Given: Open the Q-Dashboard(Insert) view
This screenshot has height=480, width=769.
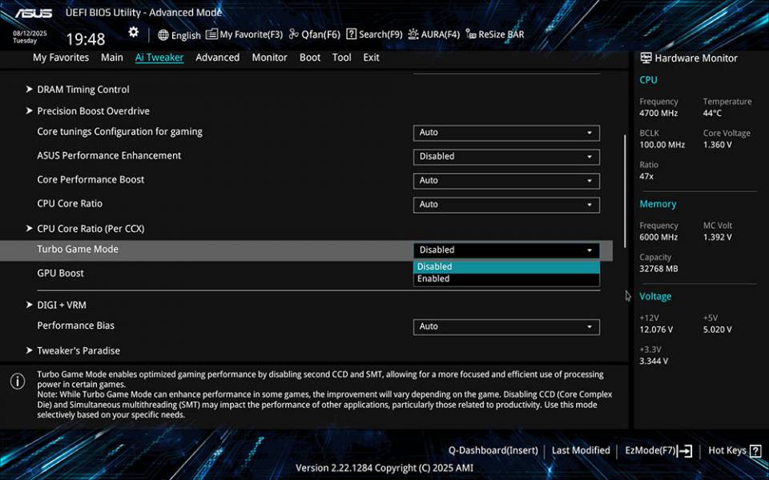Looking at the screenshot, I should [493, 450].
